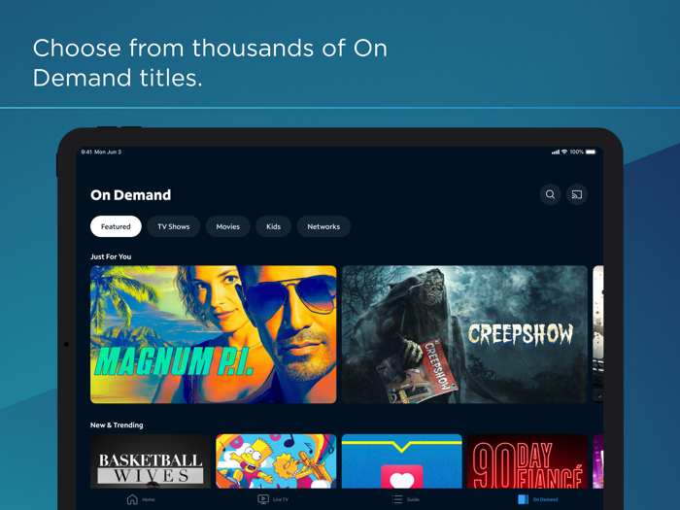680x510 pixels.
Task: Select On Demand bottom bar icon
Action: click(524, 499)
